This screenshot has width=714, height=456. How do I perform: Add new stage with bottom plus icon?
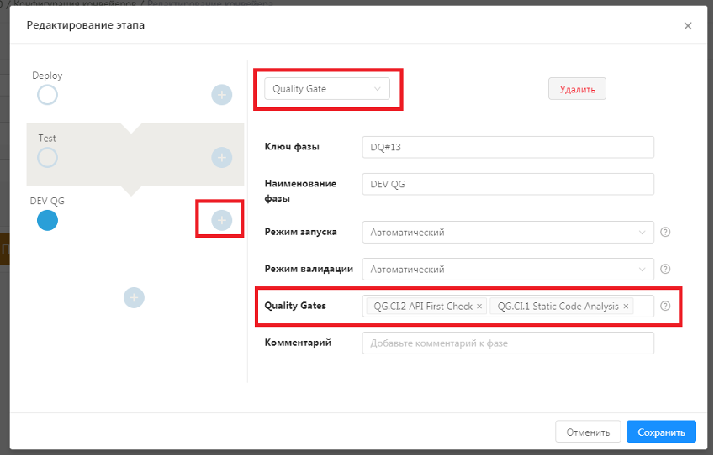134,296
